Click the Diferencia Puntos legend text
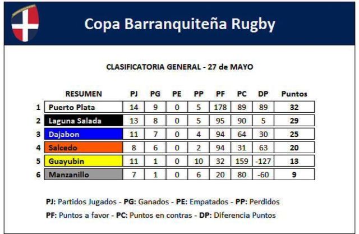Image resolution: width=359 pixels, height=234 pixels. click(x=245, y=215)
